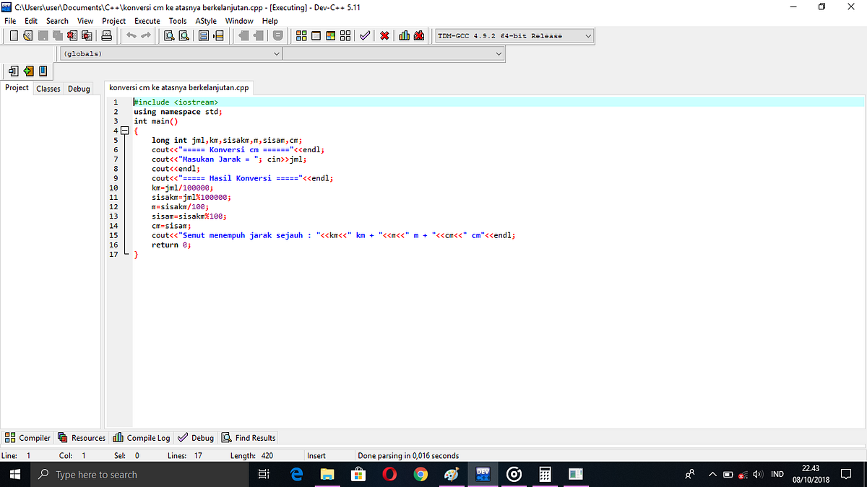Expand the class members combo box

tap(499, 53)
